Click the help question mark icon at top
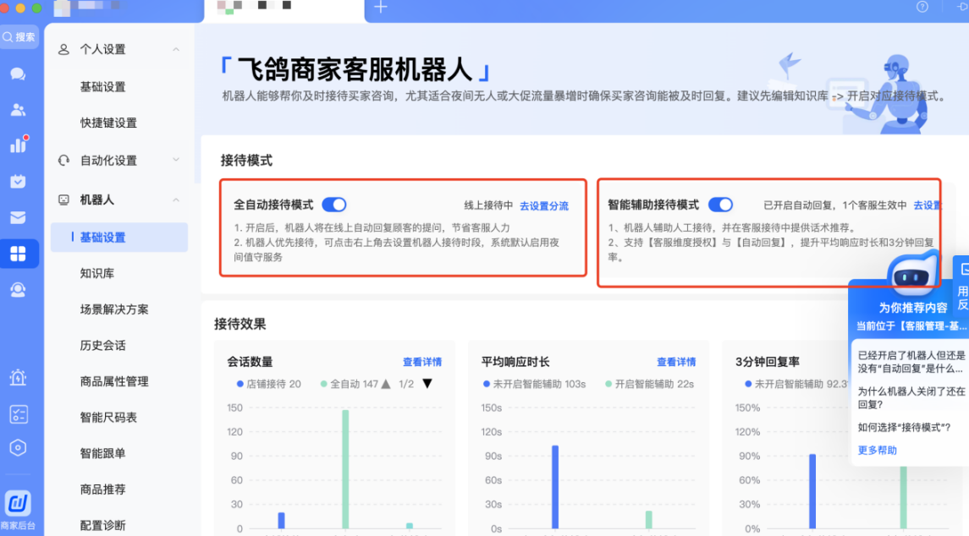 point(922,7)
